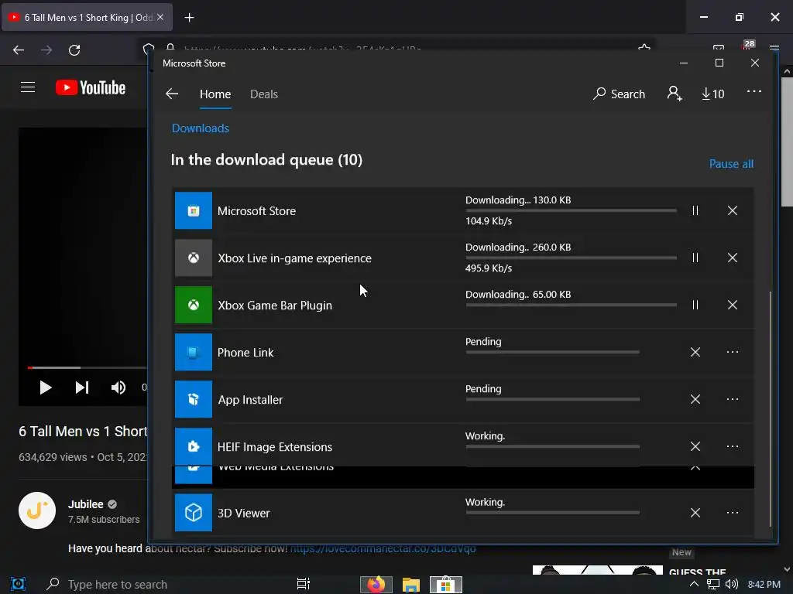
Task: Mute the YouTube video volume
Action: click(118, 387)
